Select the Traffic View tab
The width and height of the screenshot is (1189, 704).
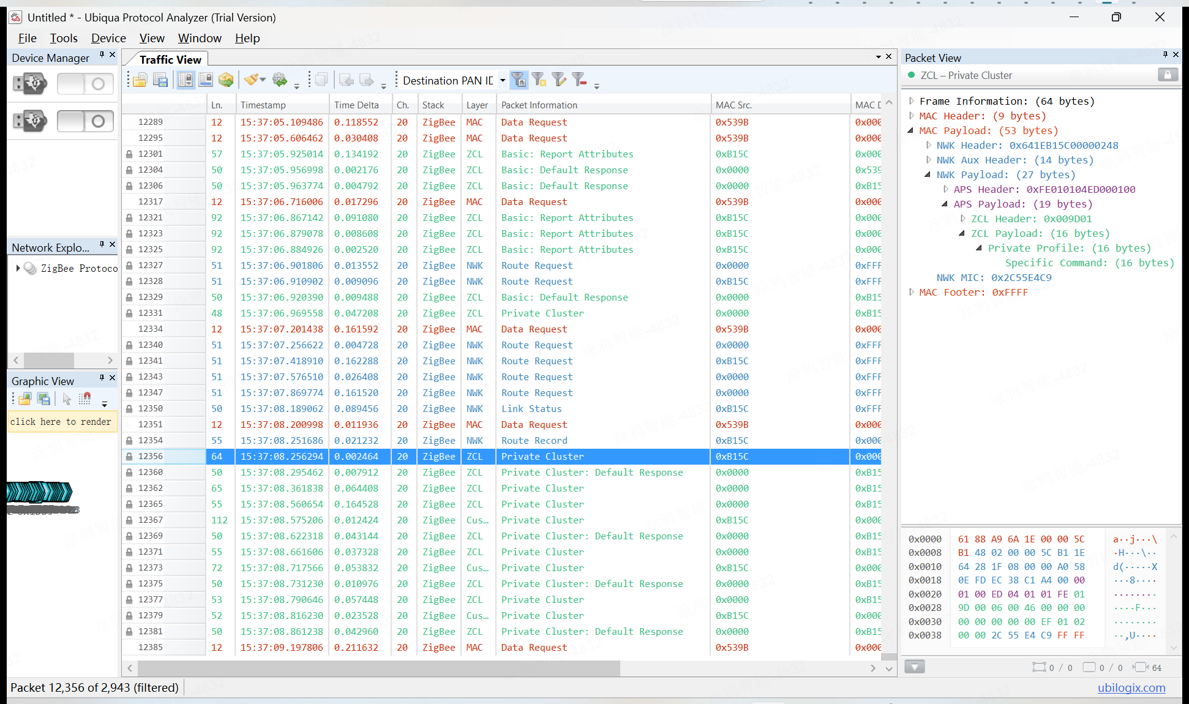point(170,59)
